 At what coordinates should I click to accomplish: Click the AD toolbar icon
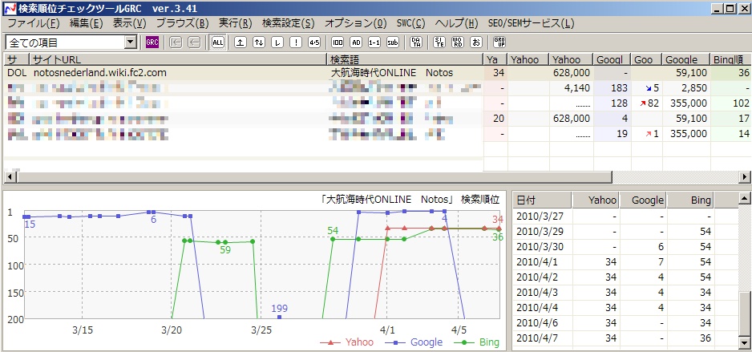click(356, 42)
